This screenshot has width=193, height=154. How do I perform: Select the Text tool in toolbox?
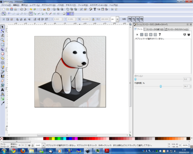click(3, 90)
